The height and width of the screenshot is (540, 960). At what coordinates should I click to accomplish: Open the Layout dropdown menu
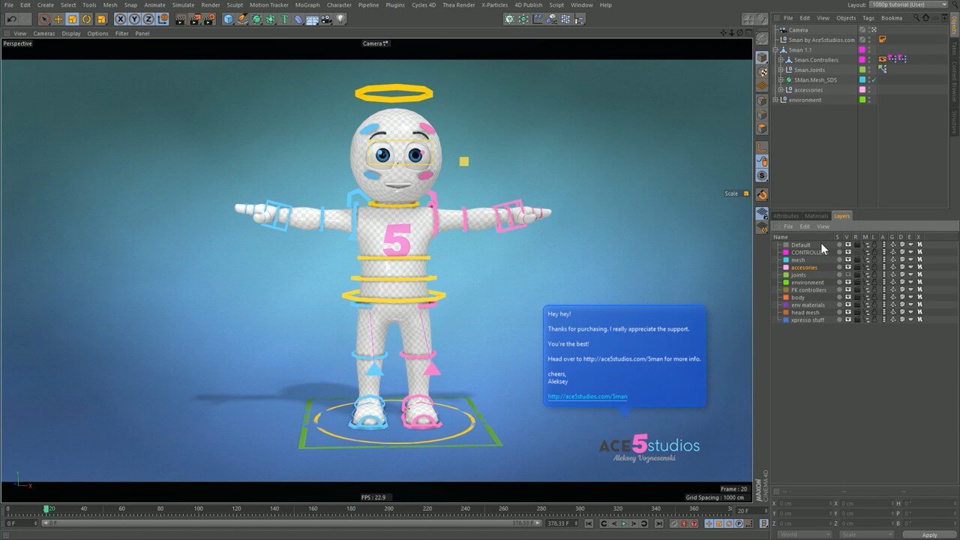tap(908, 4)
